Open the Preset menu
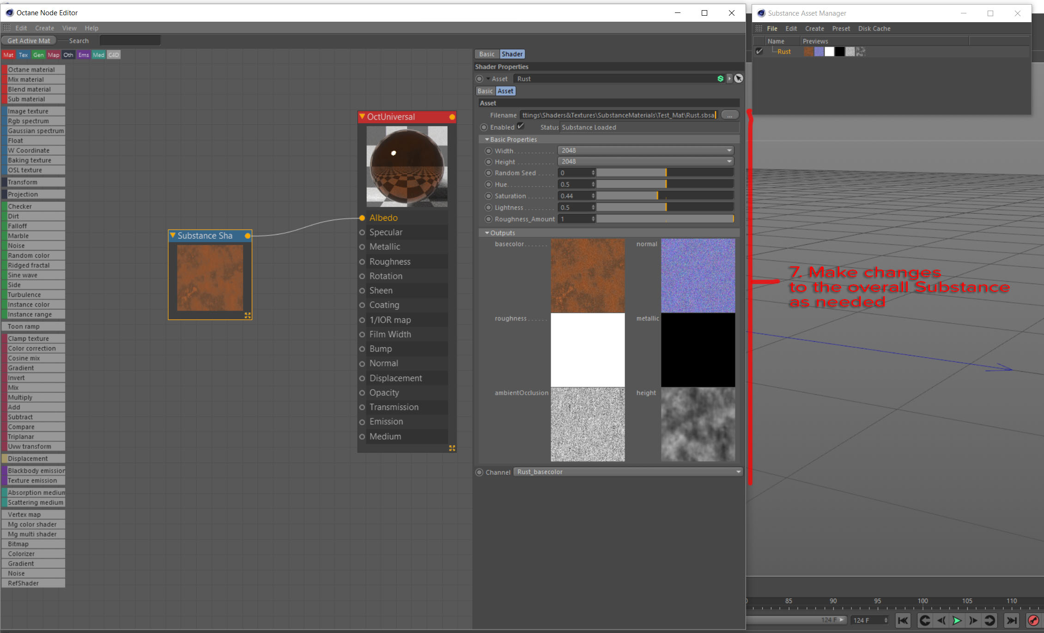 click(x=841, y=29)
